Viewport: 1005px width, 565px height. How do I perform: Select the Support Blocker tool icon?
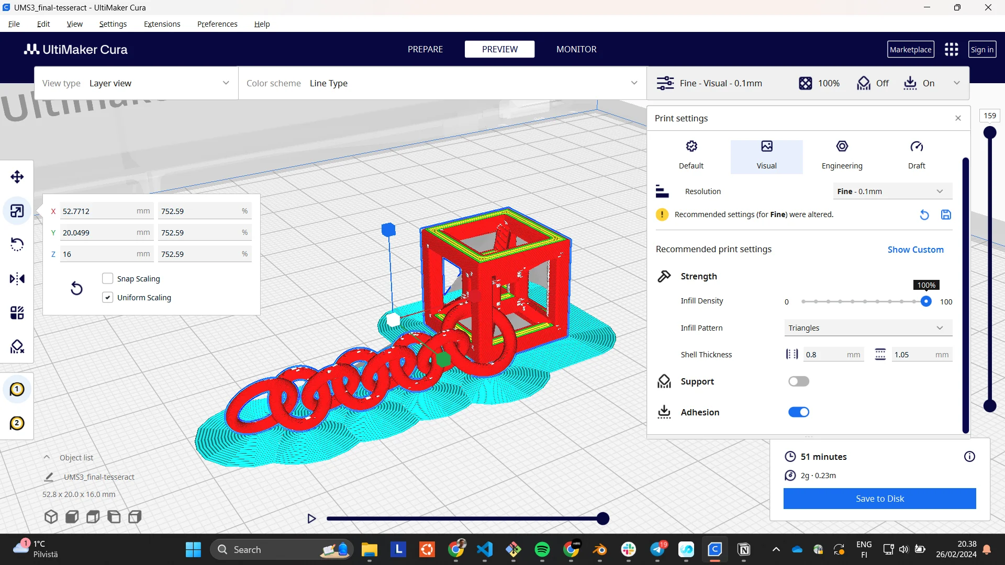click(x=17, y=347)
